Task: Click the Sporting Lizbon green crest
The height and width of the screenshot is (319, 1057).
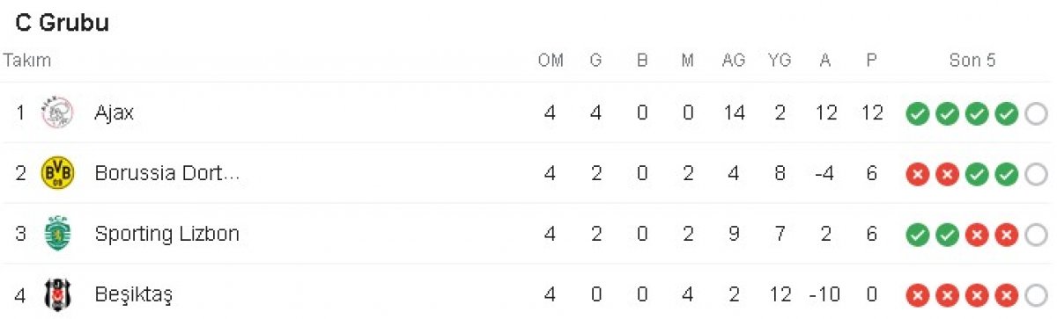Action: pyautogui.click(x=58, y=234)
